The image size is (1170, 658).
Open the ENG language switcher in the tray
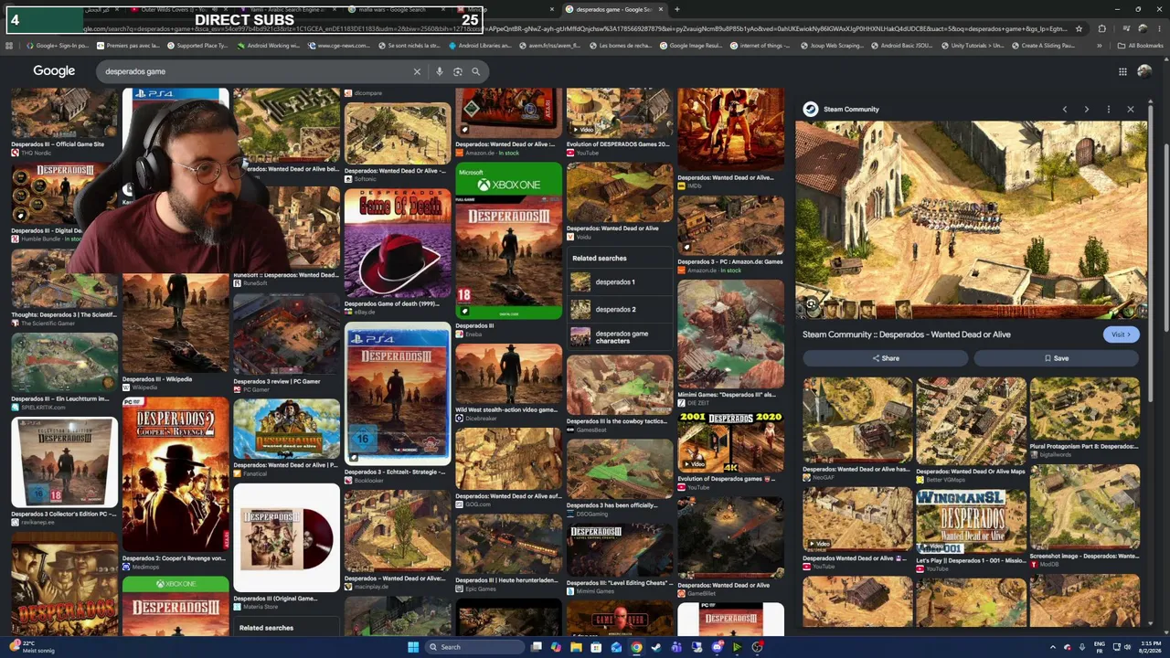coord(1100,647)
